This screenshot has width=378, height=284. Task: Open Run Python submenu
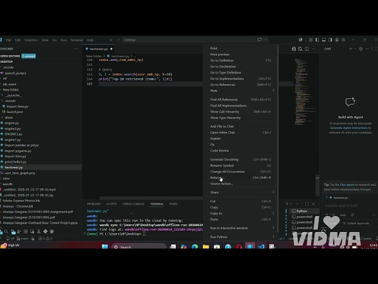pos(240,237)
